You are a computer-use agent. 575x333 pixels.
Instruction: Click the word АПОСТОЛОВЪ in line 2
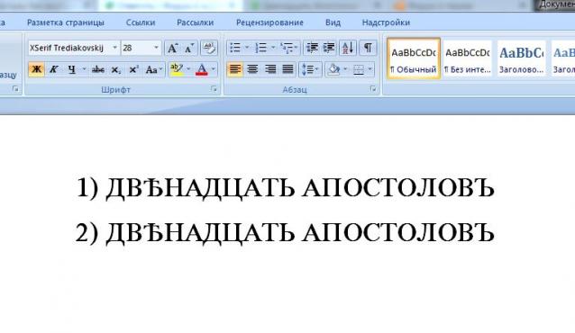pos(398,232)
